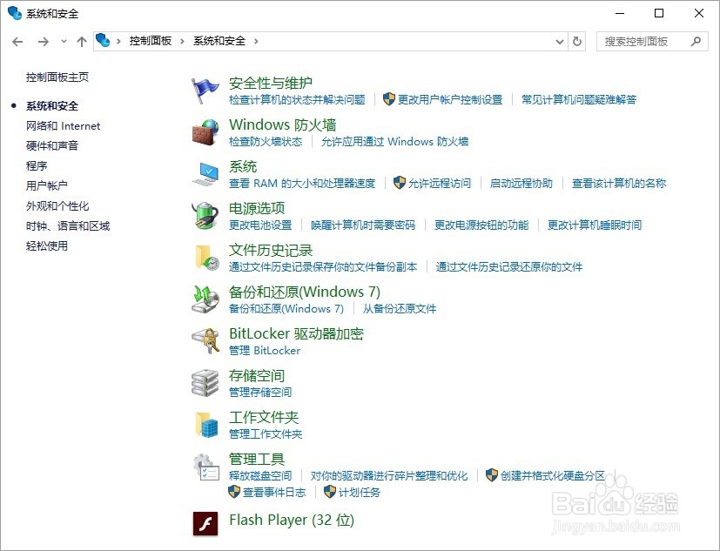
Task: Select 网络和 Internet in the sidebar
Action: [x=62, y=125]
